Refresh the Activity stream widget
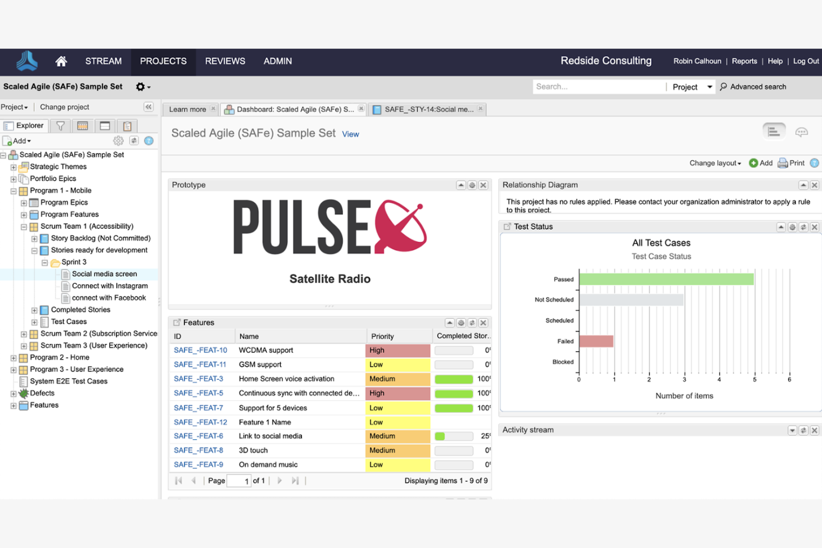 pos(803,430)
